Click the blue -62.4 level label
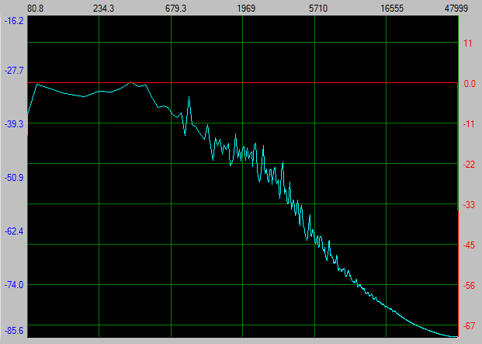The image size is (482, 344). tap(14, 231)
